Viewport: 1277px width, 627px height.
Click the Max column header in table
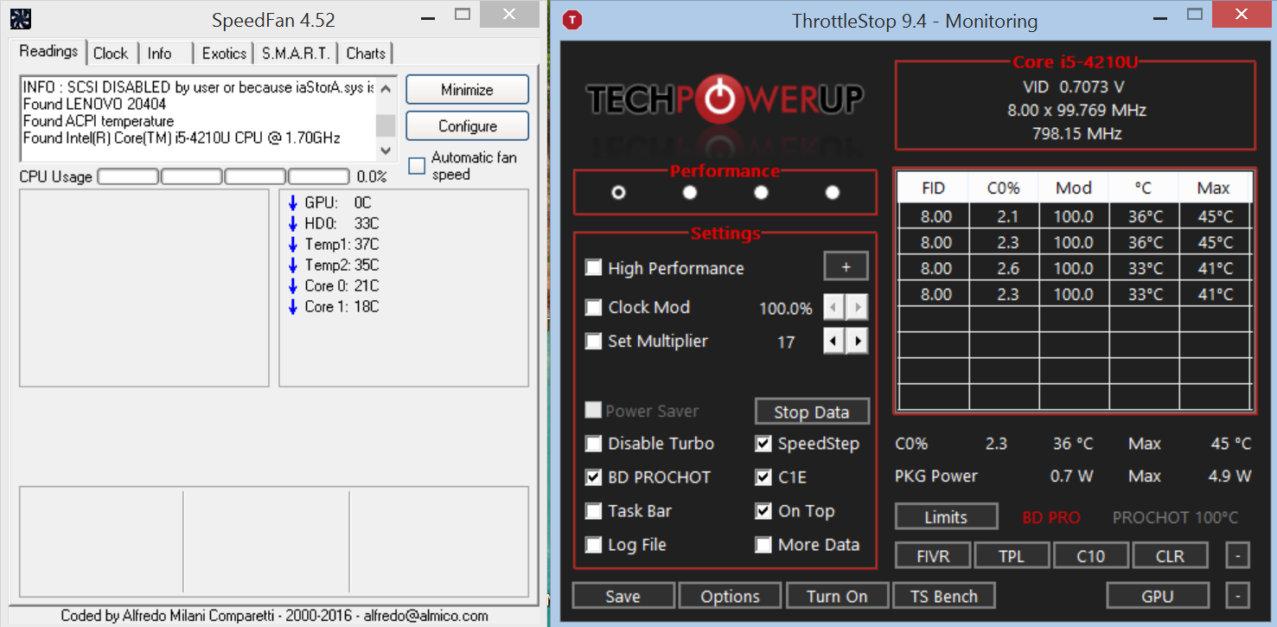tap(1214, 188)
